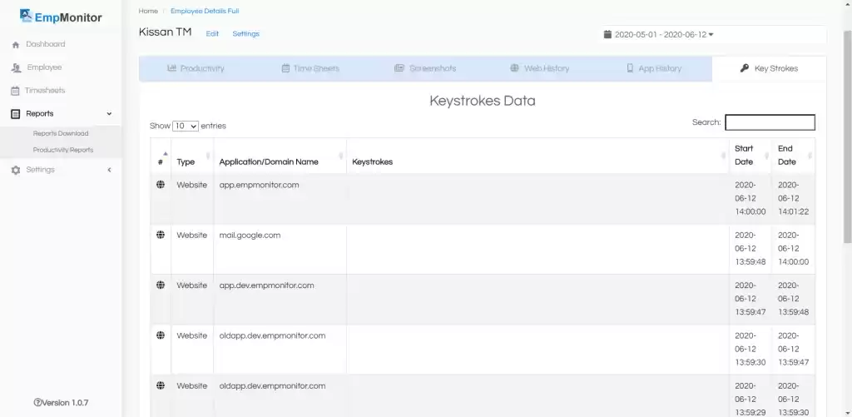Click the page vertical scrollbar
This screenshot has height=417, width=852.
[x=847, y=136]
